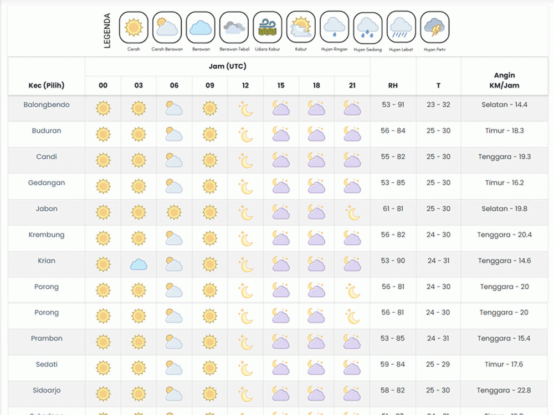The width and height of the screenshot is (554, 415).
Task: Click Krian's cloudy icon at hour 03
Action: (x=138, y=264)
